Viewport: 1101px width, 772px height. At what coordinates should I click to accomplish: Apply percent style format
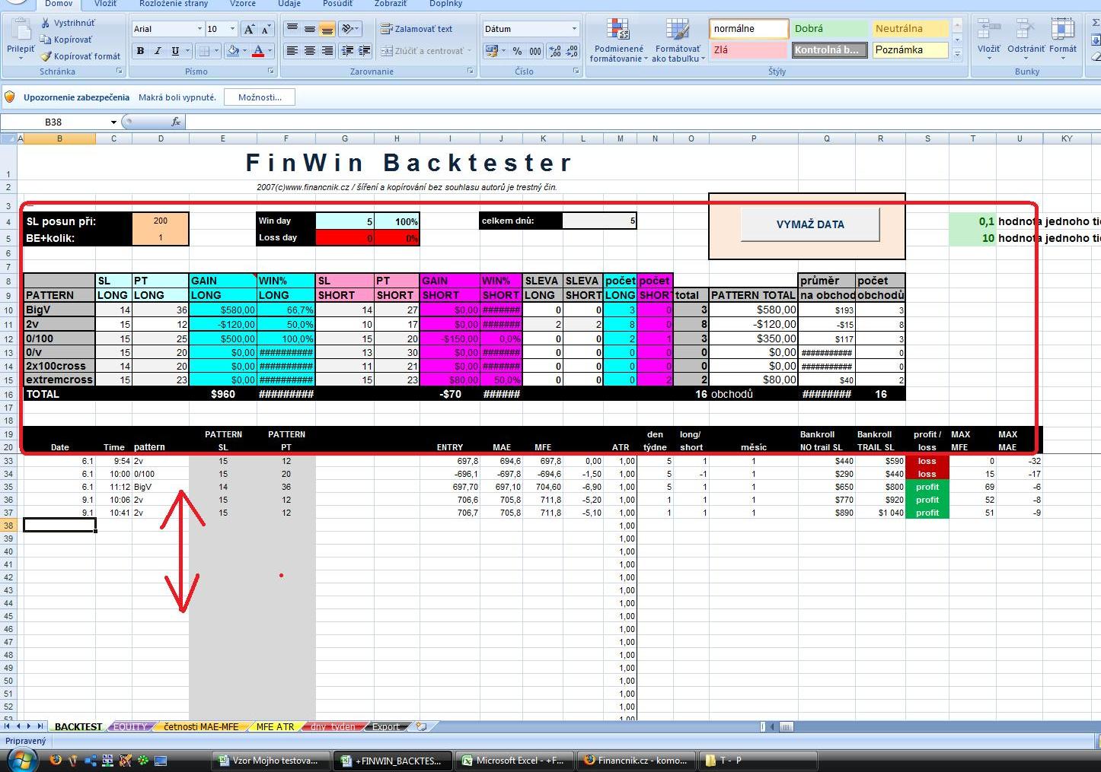click(517, 51)
